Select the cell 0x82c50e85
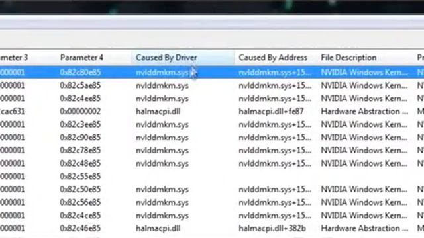 (x=80, y=189)
